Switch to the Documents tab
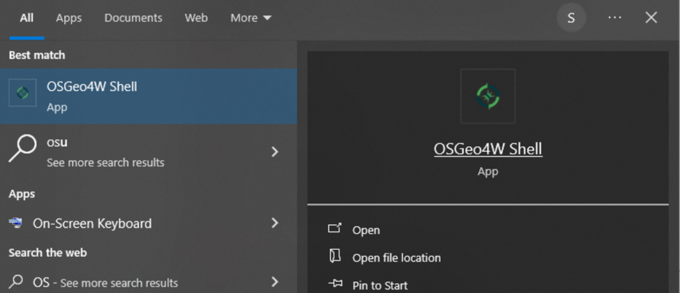The image size is (680, 293). 133,18
